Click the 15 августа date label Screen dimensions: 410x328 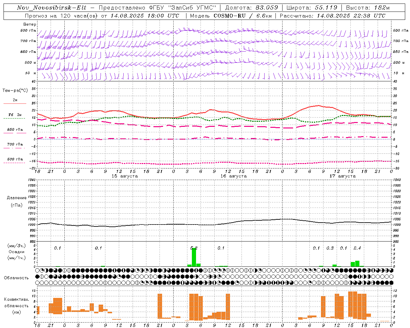[x=125, y=176]
